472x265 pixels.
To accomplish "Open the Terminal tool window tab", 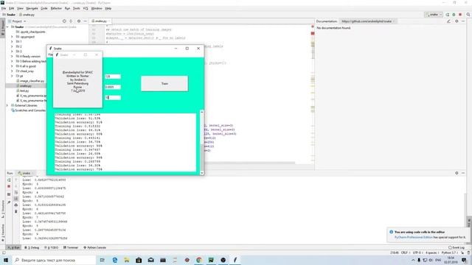I will pyautogui.click(x=71, y=247).
